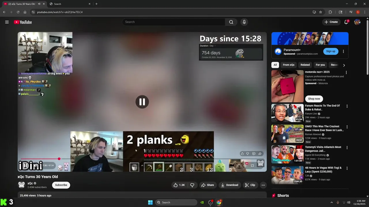Subscribe to the xQc channel
This screenshot has width=369, height=207.
(x=61, y=185)
